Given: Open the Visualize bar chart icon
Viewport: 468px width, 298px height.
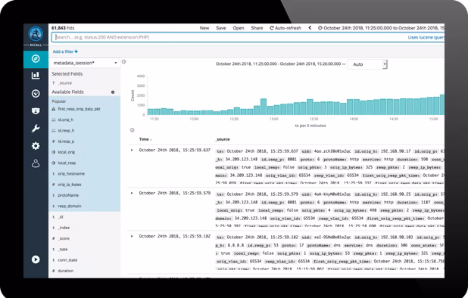Looking at the screenshot, I should coord(36,76).
